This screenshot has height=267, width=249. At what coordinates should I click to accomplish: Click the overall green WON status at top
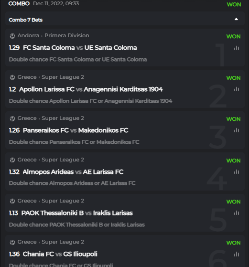(234, 4)
